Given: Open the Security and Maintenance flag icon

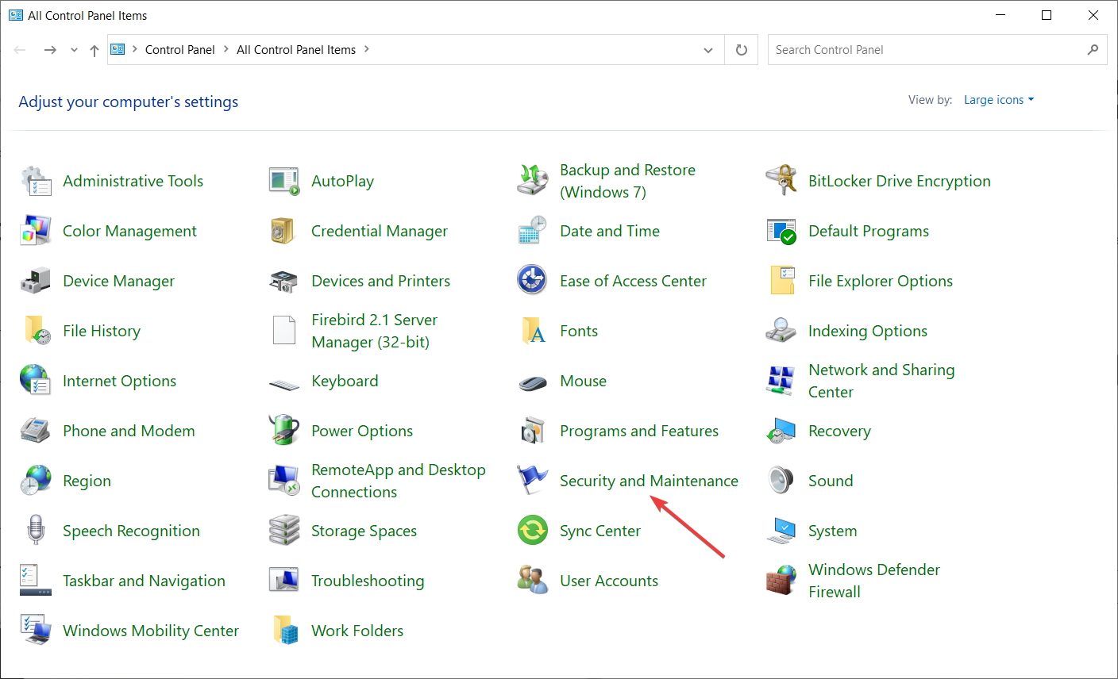Looking at the screenshot, I should click(532, 481).
